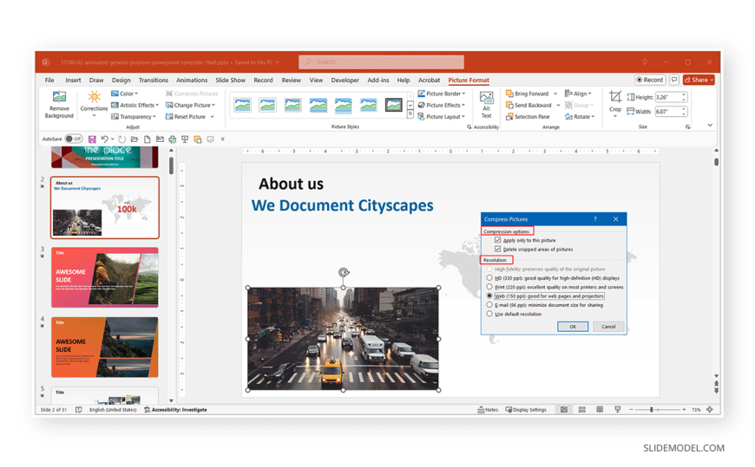Click the Redo icon in quick access toolbar
Viewport: 755px width, 467px height.
[x=121, y=139]
